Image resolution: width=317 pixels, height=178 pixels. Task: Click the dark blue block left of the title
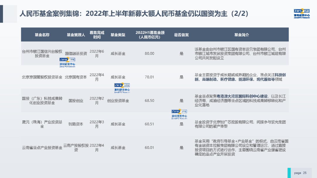coord(1,14)
